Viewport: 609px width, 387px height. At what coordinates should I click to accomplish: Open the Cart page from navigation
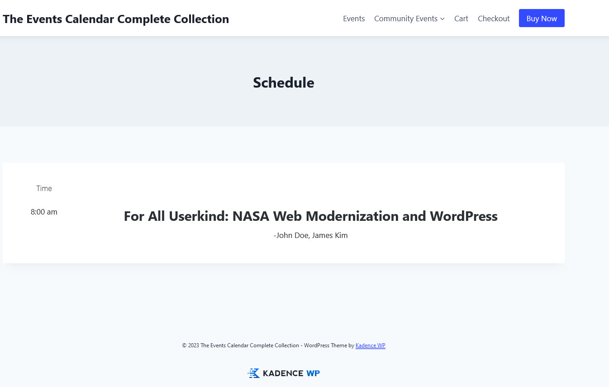pyautogui.click(x=461, y=19)
